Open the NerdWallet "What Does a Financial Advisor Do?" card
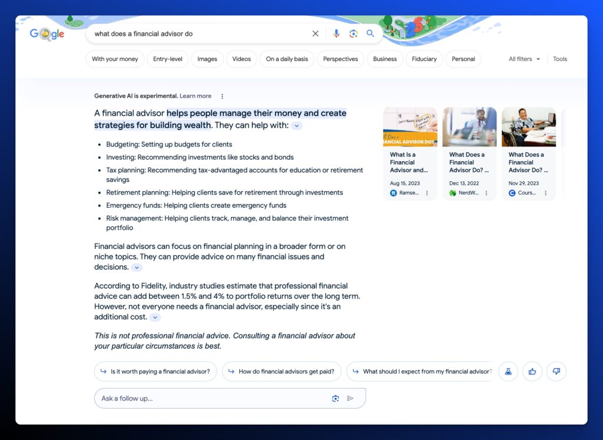 coord(469,153)
